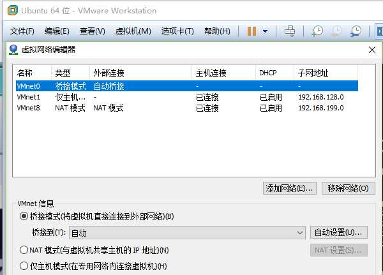
Task: Click the pause virtual machine icon
Action: (x=252, y=31)
